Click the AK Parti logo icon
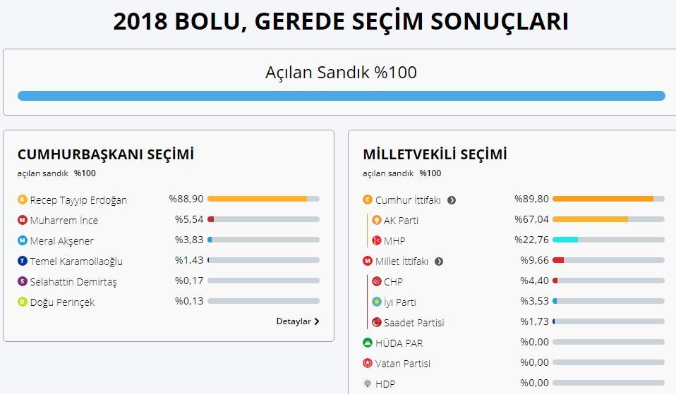Screen dimensions: 676x394 377,220
